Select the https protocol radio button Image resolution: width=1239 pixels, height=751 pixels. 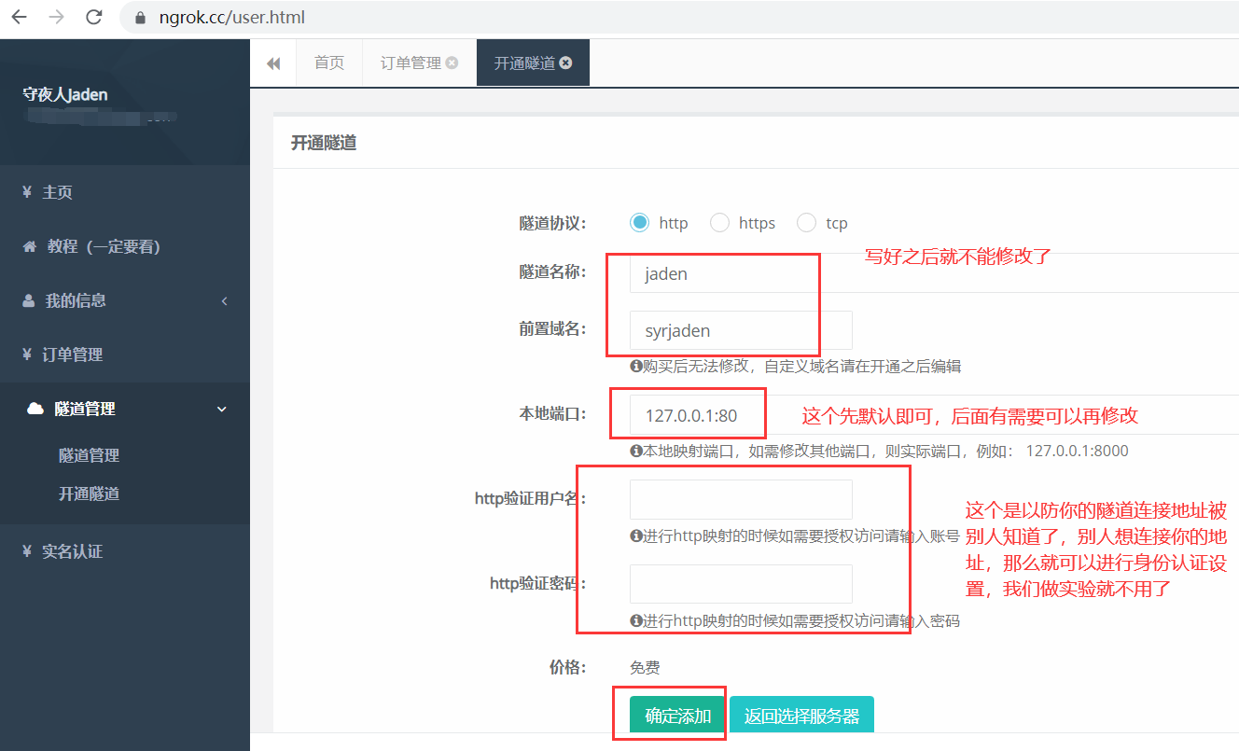tap(719, 223)
